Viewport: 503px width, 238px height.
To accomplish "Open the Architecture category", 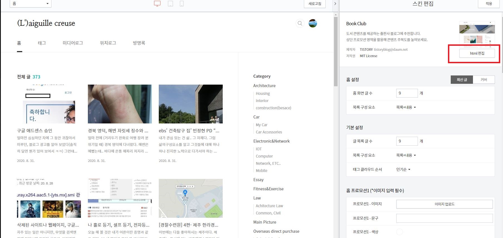I will pos(264,86).
